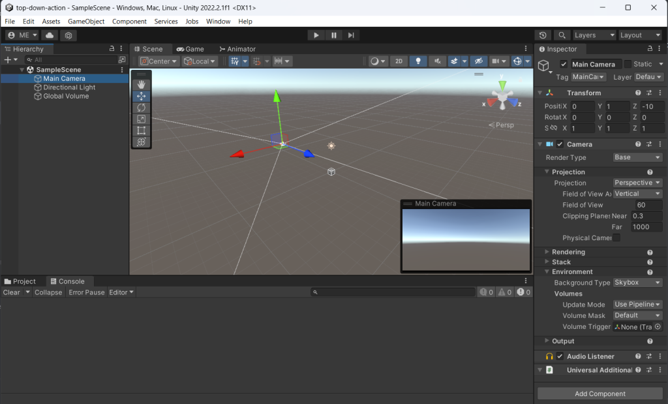Open draw mode shading icon
Image resolution: width=668 pixels, height=404 pixels.
(x=374, y=61)
